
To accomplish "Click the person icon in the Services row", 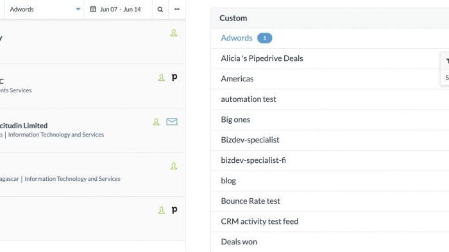I will pyautogui.click(x=162, y=78).
